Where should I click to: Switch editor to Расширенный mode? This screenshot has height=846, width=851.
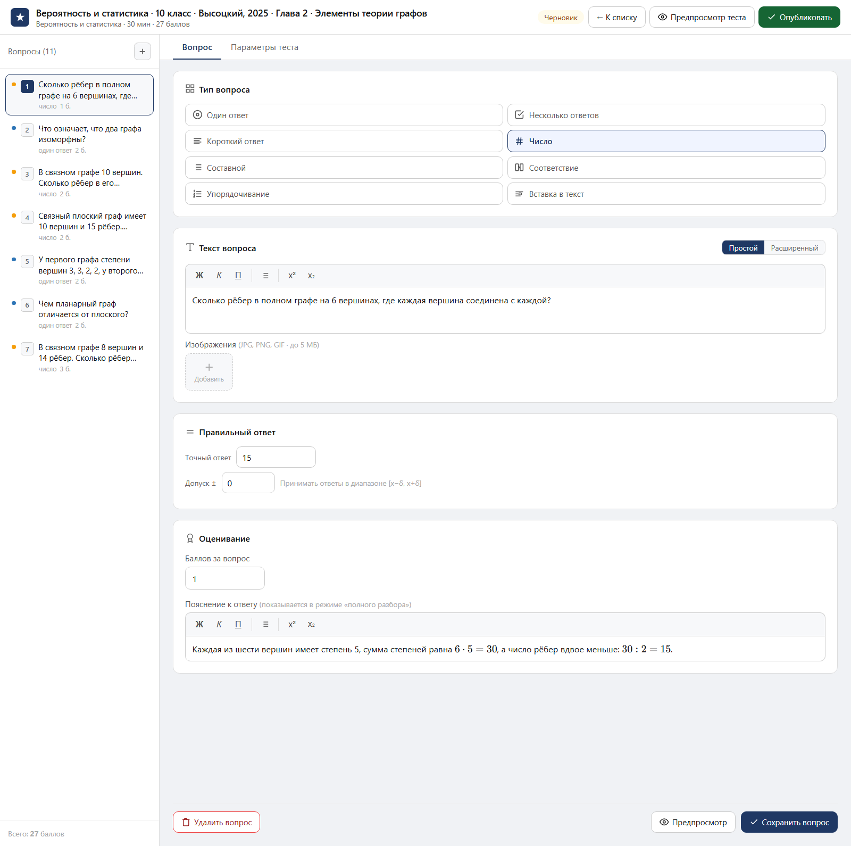pos(794,248)
